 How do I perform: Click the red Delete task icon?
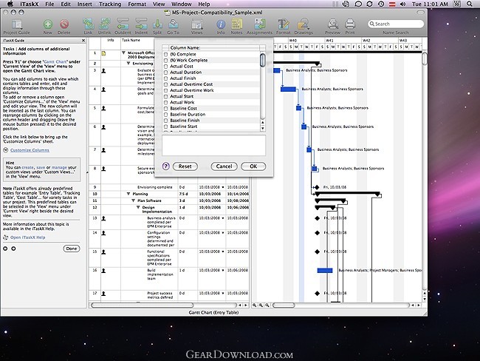64,24
